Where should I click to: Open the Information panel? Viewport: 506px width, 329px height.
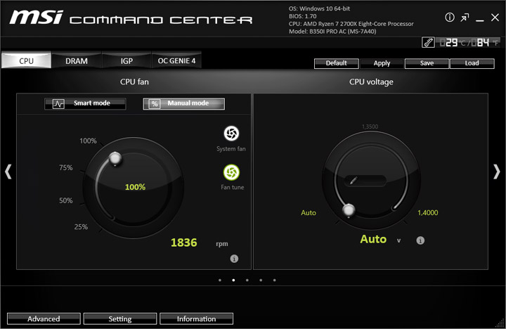coord(196,318)
